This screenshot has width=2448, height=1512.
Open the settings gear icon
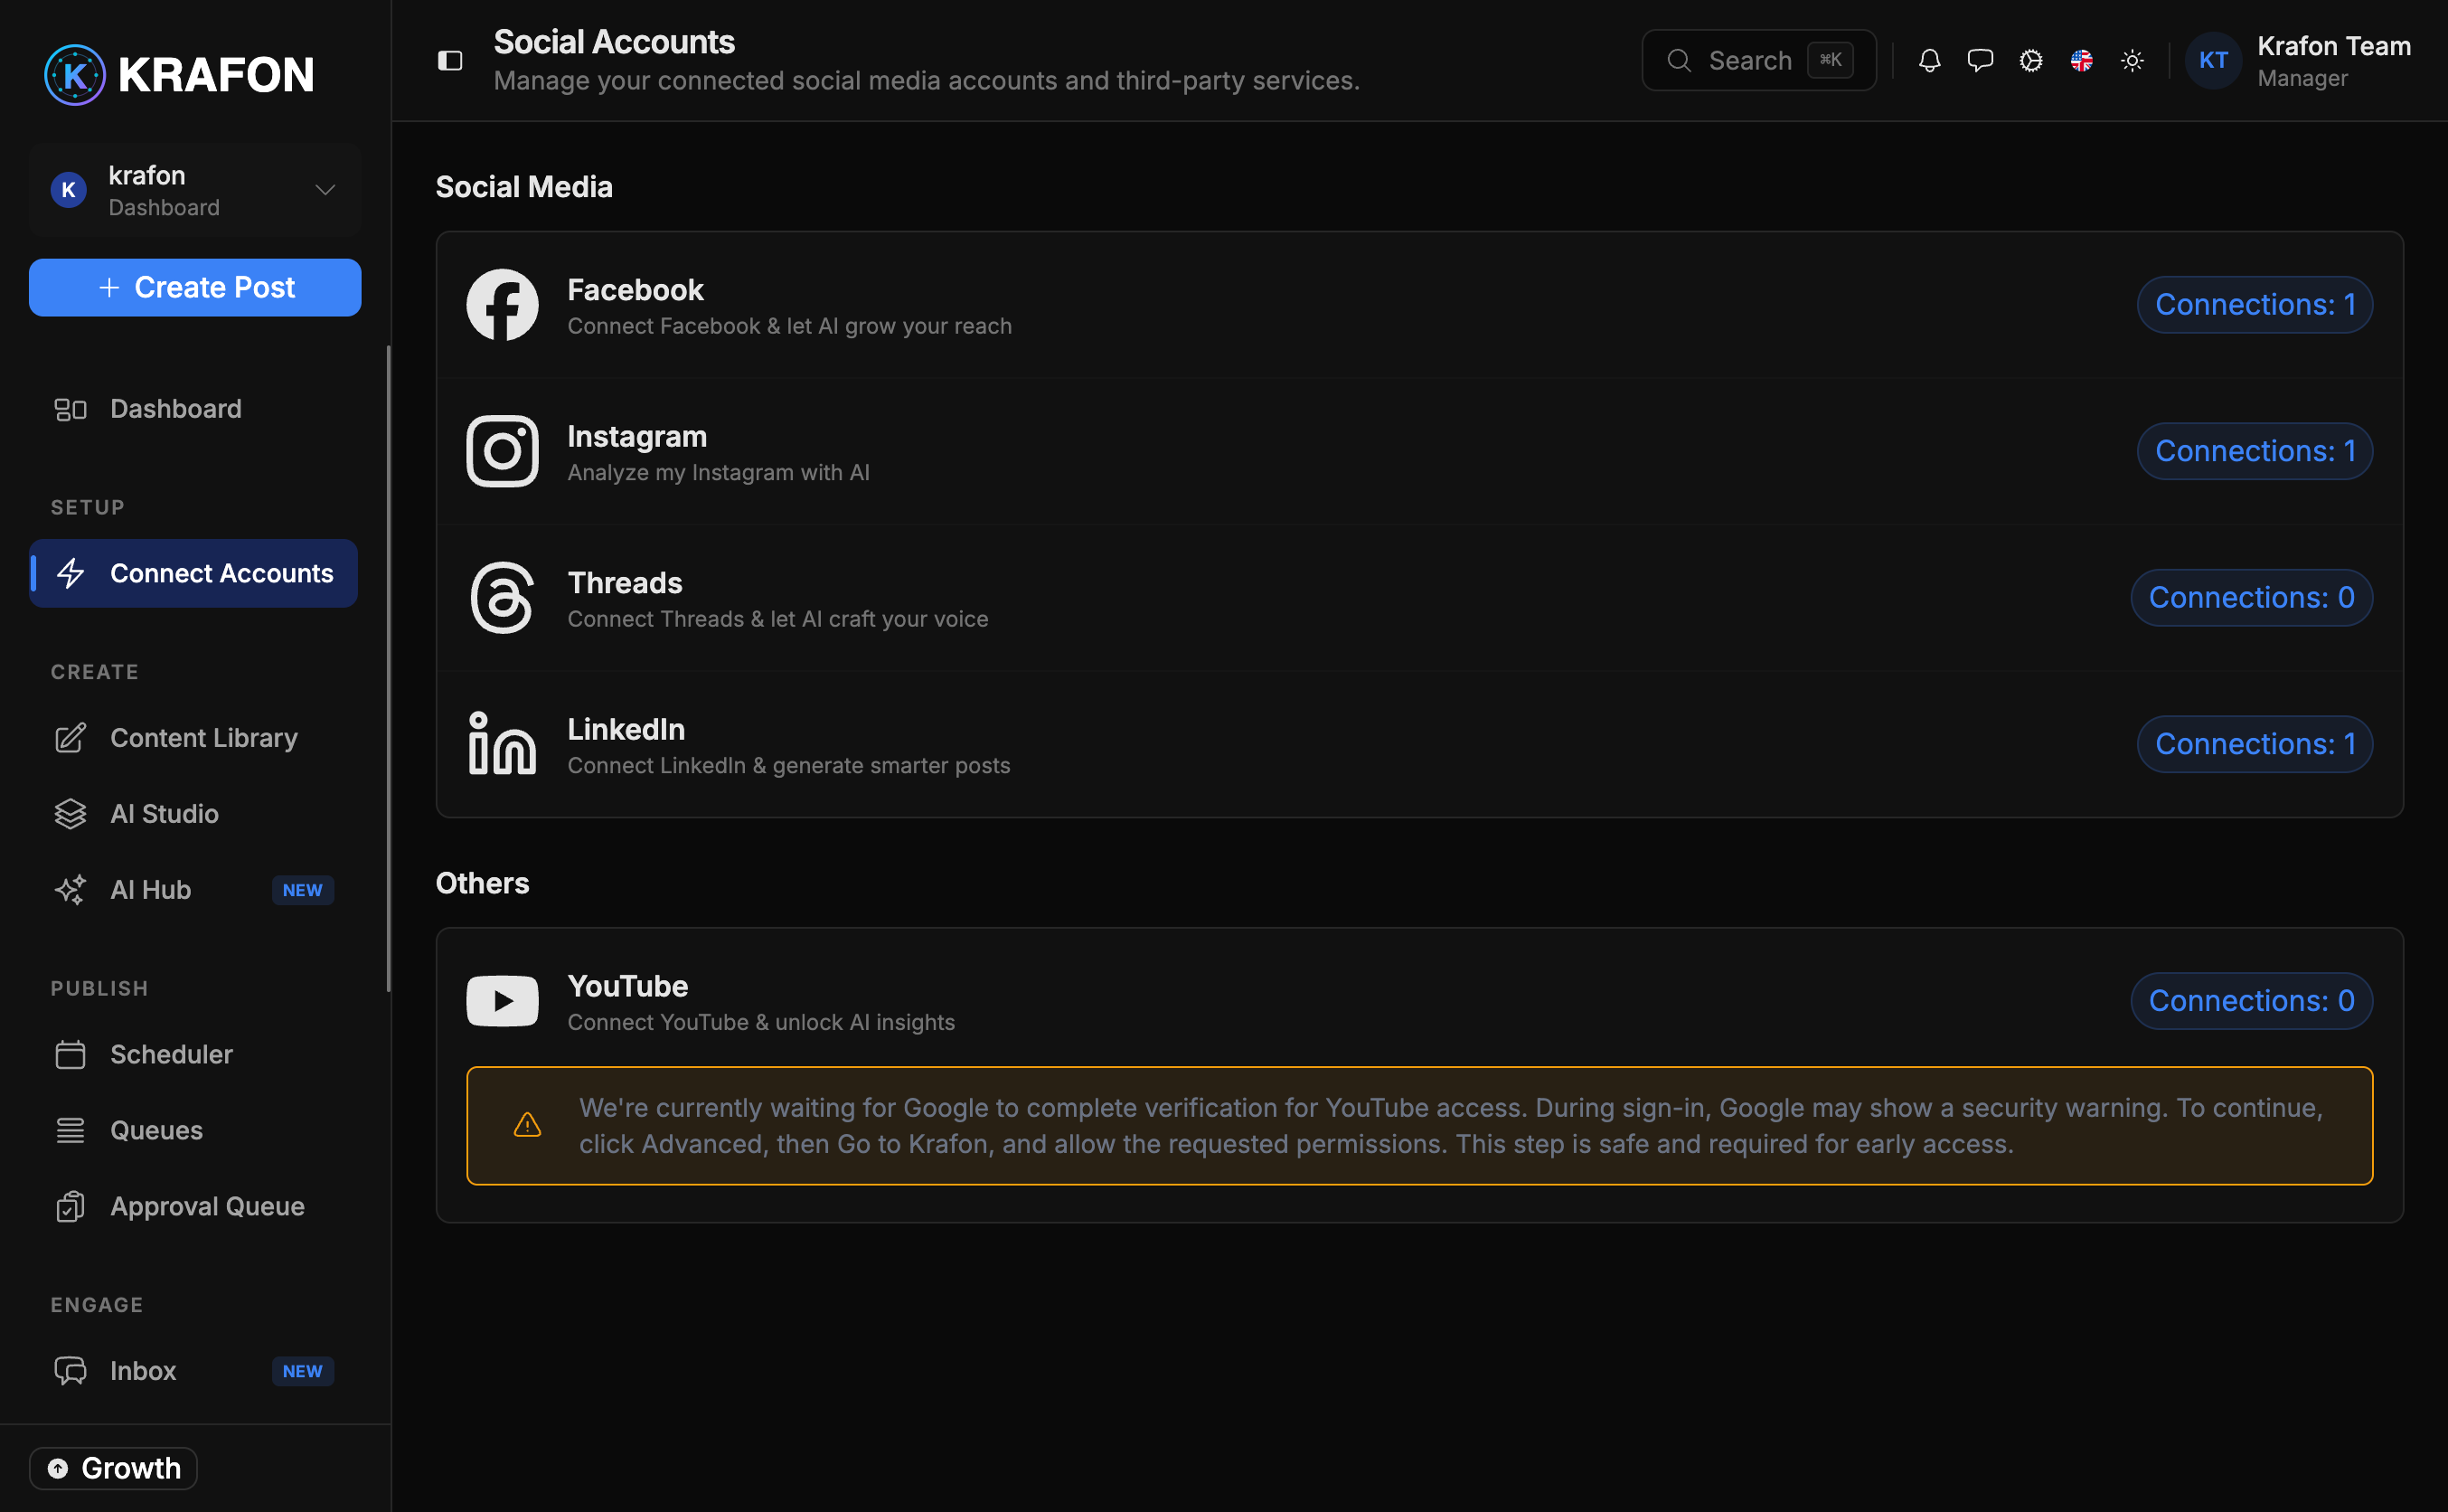tap(2030, 61)
